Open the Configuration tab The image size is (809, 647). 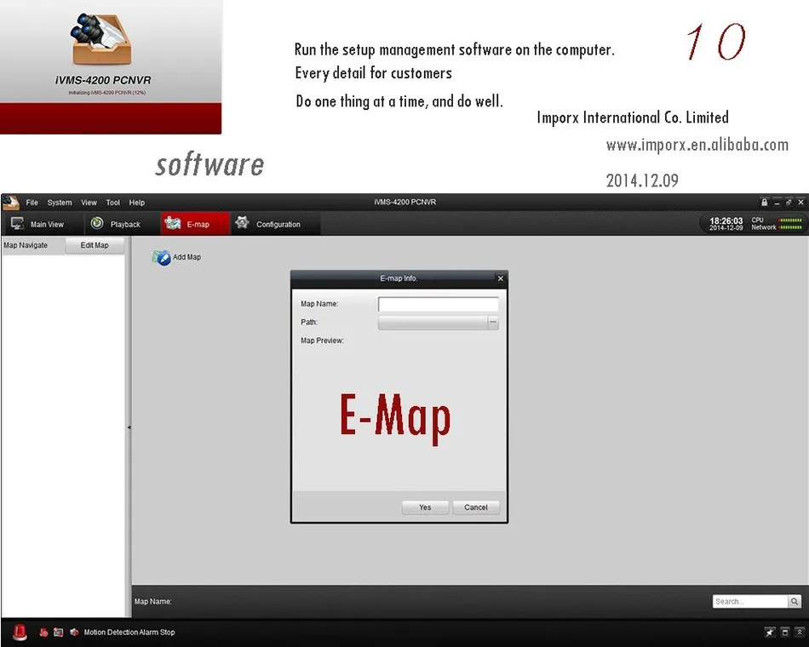276,224
